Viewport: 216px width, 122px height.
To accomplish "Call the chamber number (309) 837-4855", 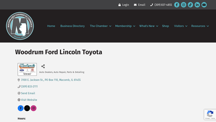I will tap(161, 5).
